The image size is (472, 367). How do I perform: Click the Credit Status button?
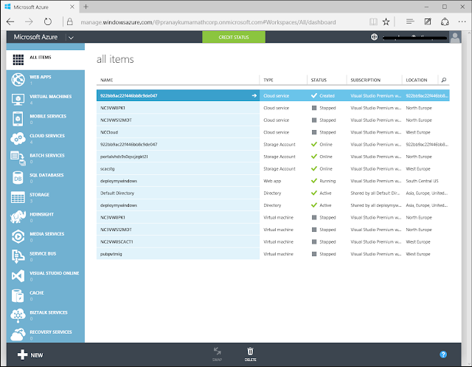tap(234, 37)
